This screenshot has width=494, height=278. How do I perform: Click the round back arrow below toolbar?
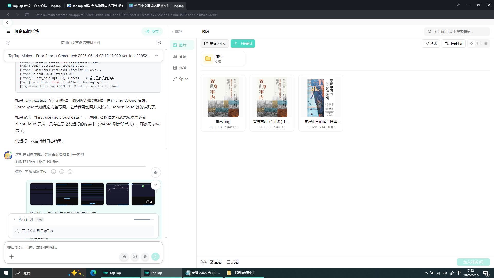pyautogui.click(x=7, y=22)
